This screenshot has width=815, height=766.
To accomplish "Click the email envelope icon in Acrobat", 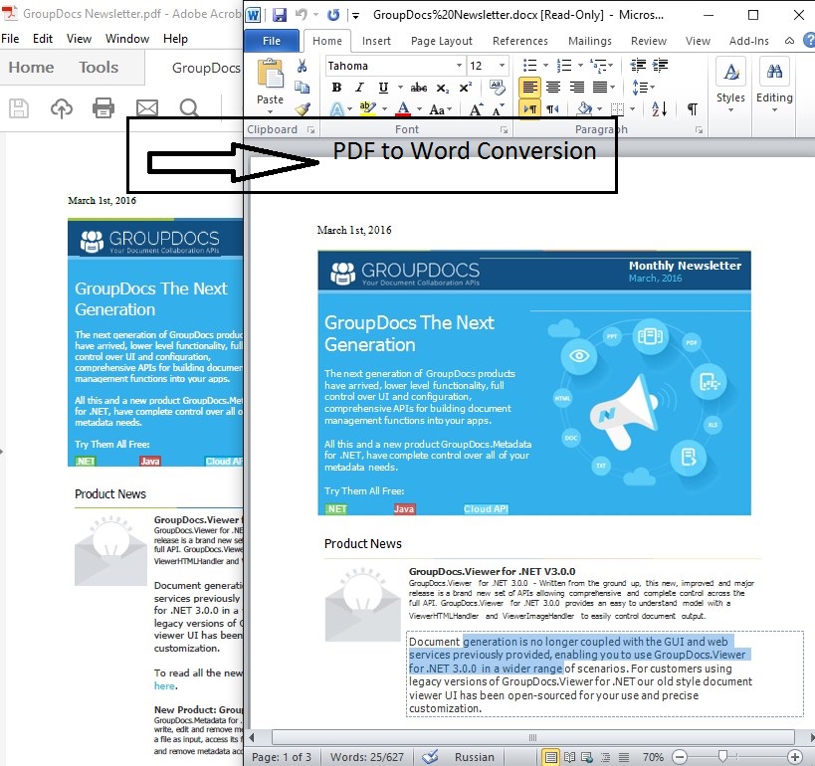I will click(147, 108).
